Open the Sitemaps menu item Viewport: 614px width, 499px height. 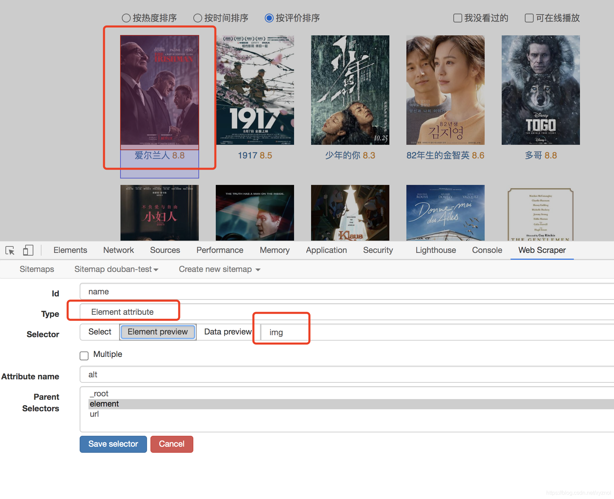click(x=37, y=269)
